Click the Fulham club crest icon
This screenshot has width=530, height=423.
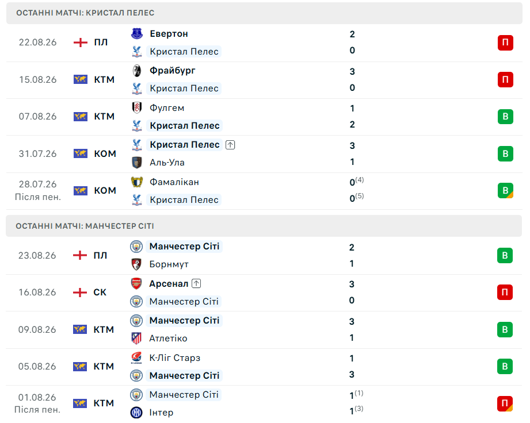[137, 107]
